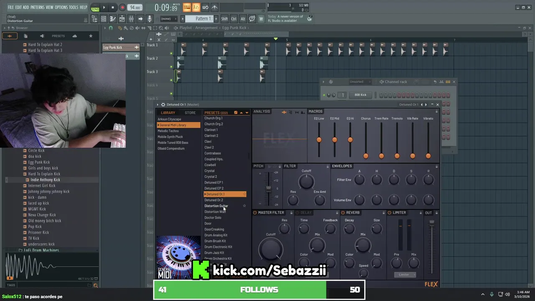Toggle the LIMITER power button

coord(389,213)
